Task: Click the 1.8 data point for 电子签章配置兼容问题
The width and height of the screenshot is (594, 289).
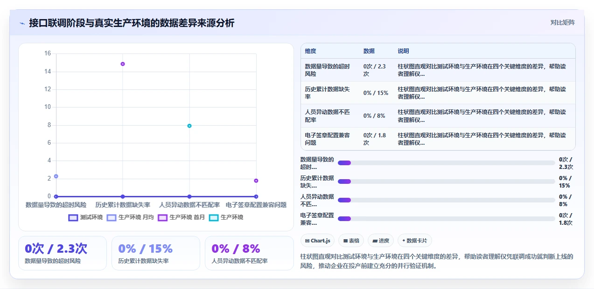Action: 256,181
